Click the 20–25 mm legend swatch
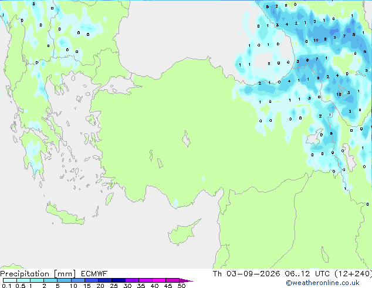This screenshot has width=372, height=288. pyautogui.click(x=105, y=280)
